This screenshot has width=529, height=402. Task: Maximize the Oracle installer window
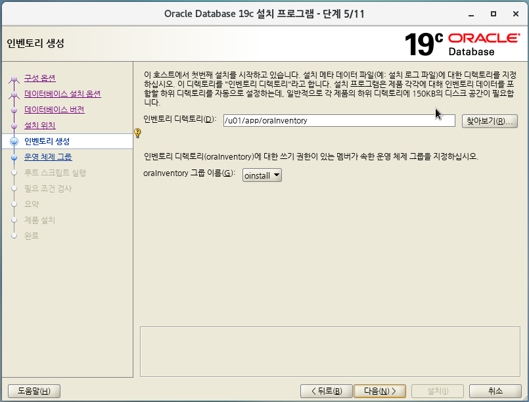click(494, 14)
